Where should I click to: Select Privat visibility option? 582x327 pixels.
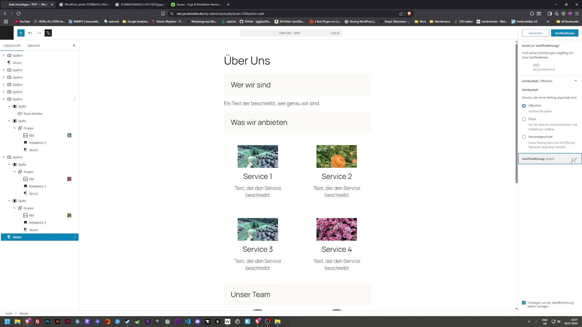pos(524,119)
